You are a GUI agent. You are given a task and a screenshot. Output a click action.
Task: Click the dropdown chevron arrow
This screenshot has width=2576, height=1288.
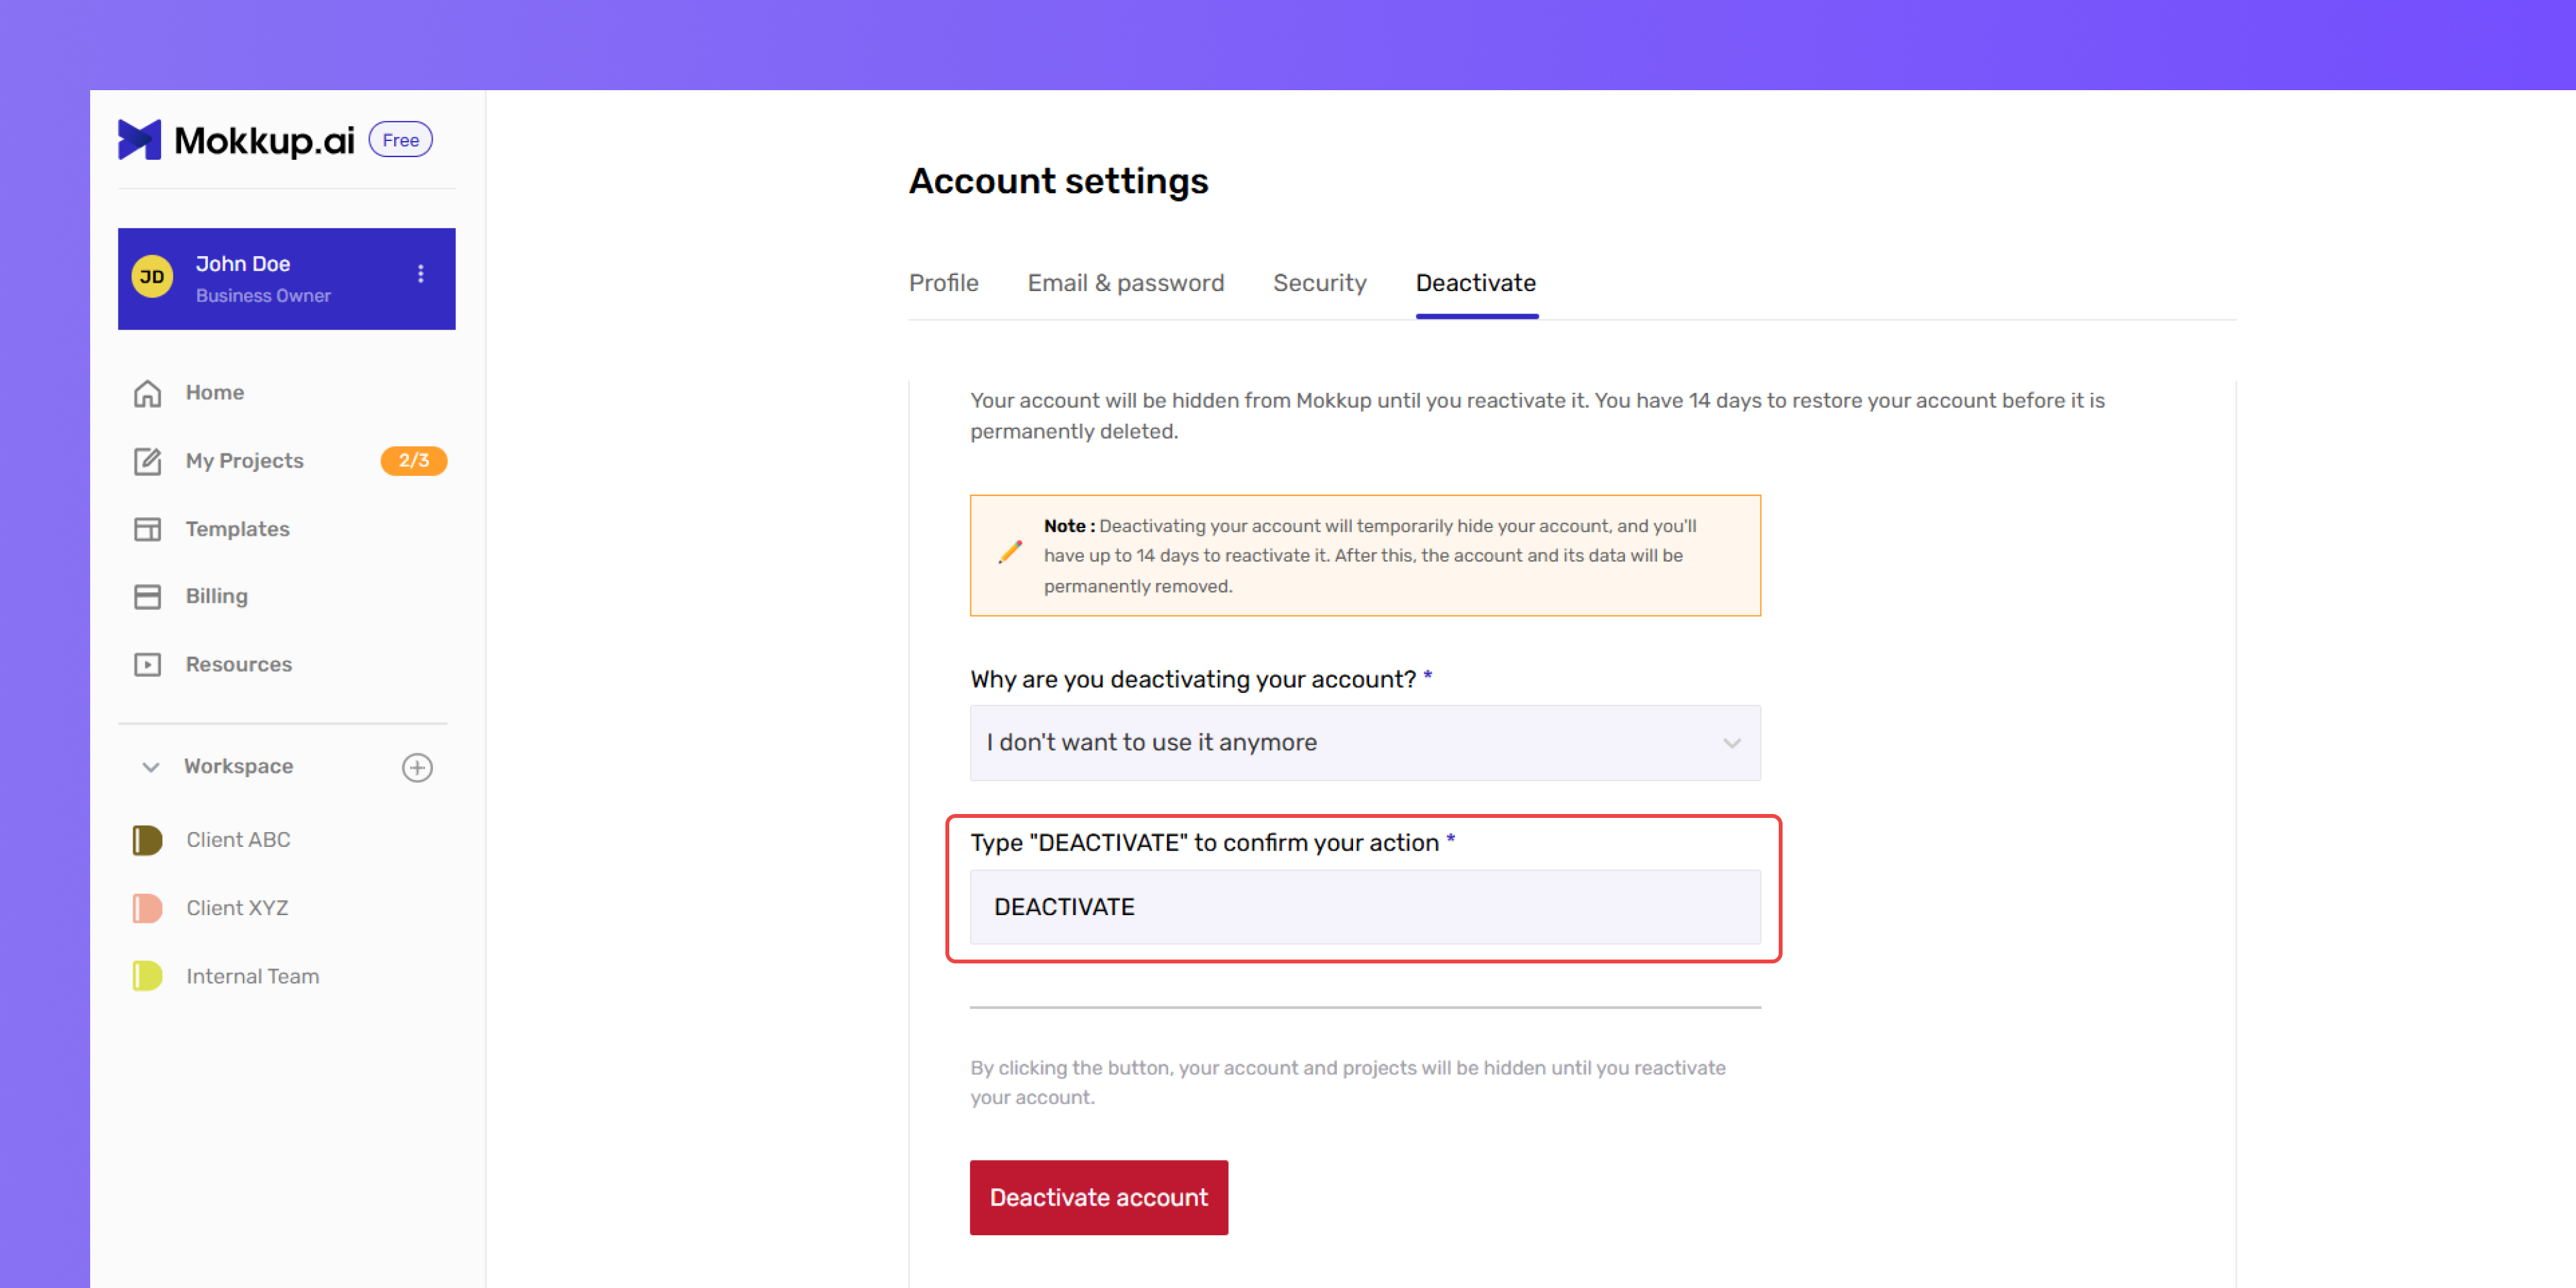click(x=1732, y=743)
